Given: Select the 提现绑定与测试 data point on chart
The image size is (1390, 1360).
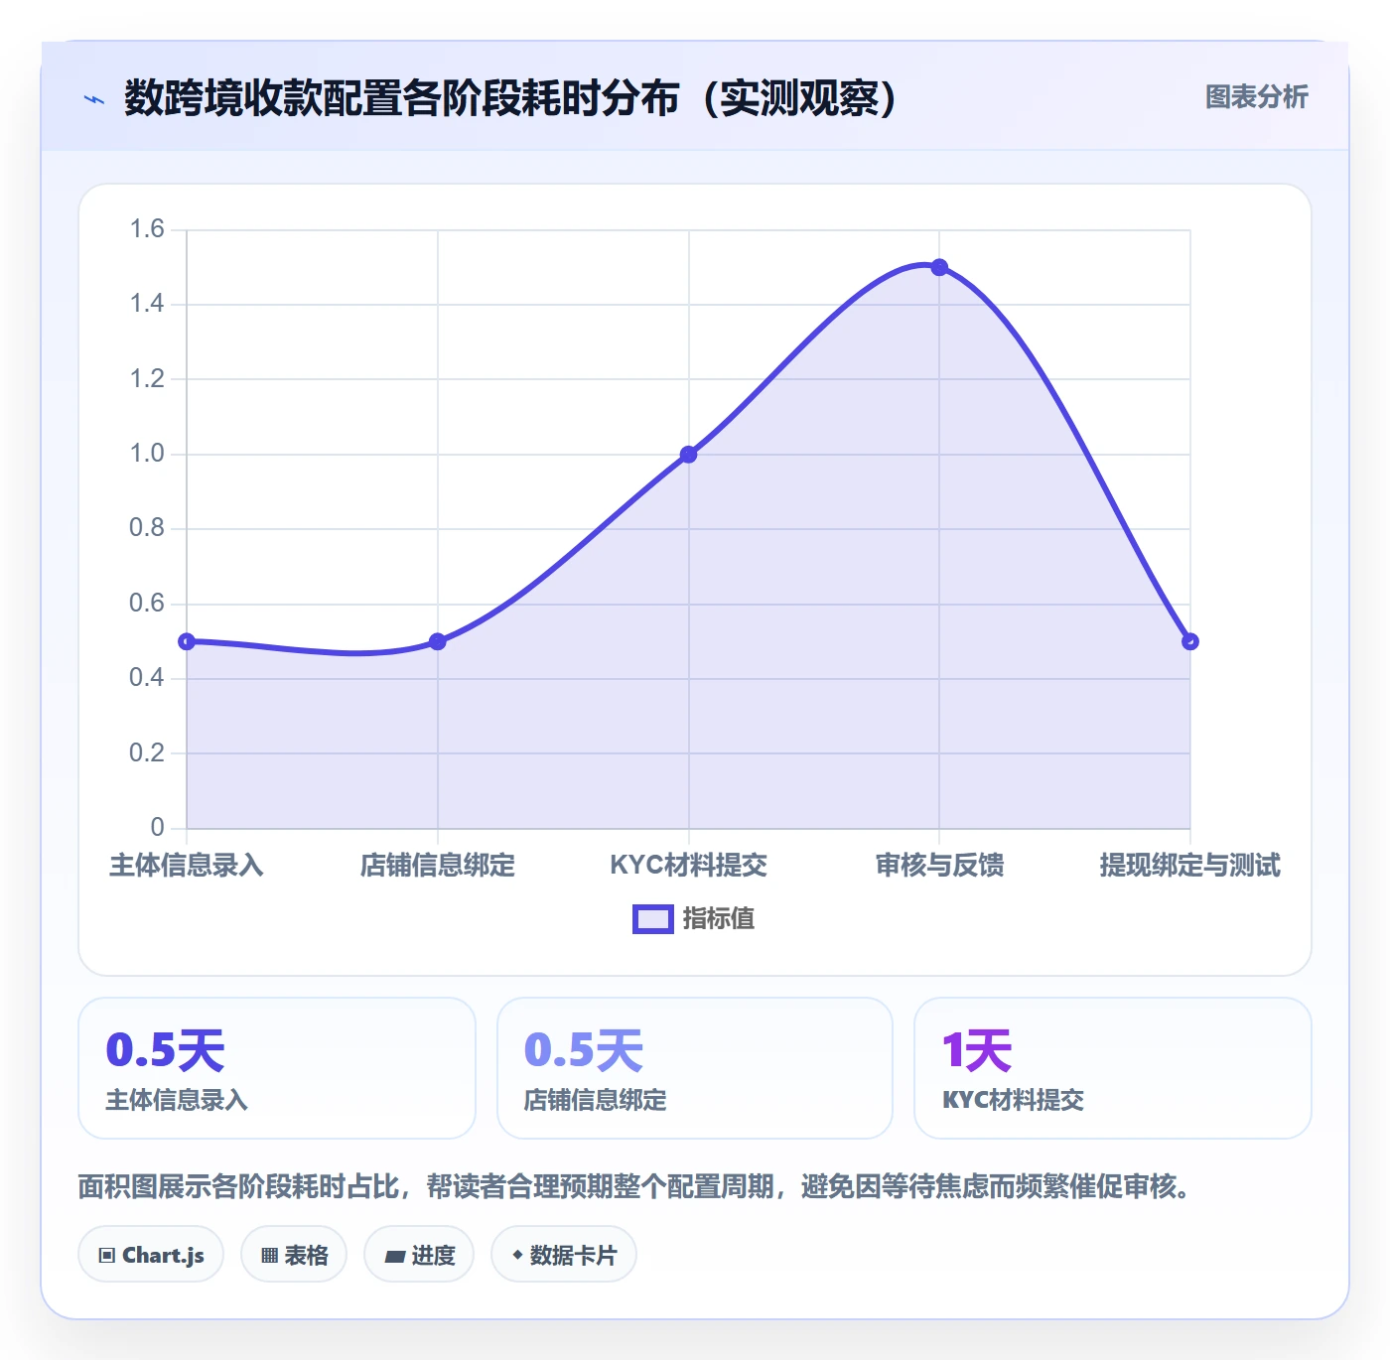Looking at the screenshot, I should (1190, 641).
